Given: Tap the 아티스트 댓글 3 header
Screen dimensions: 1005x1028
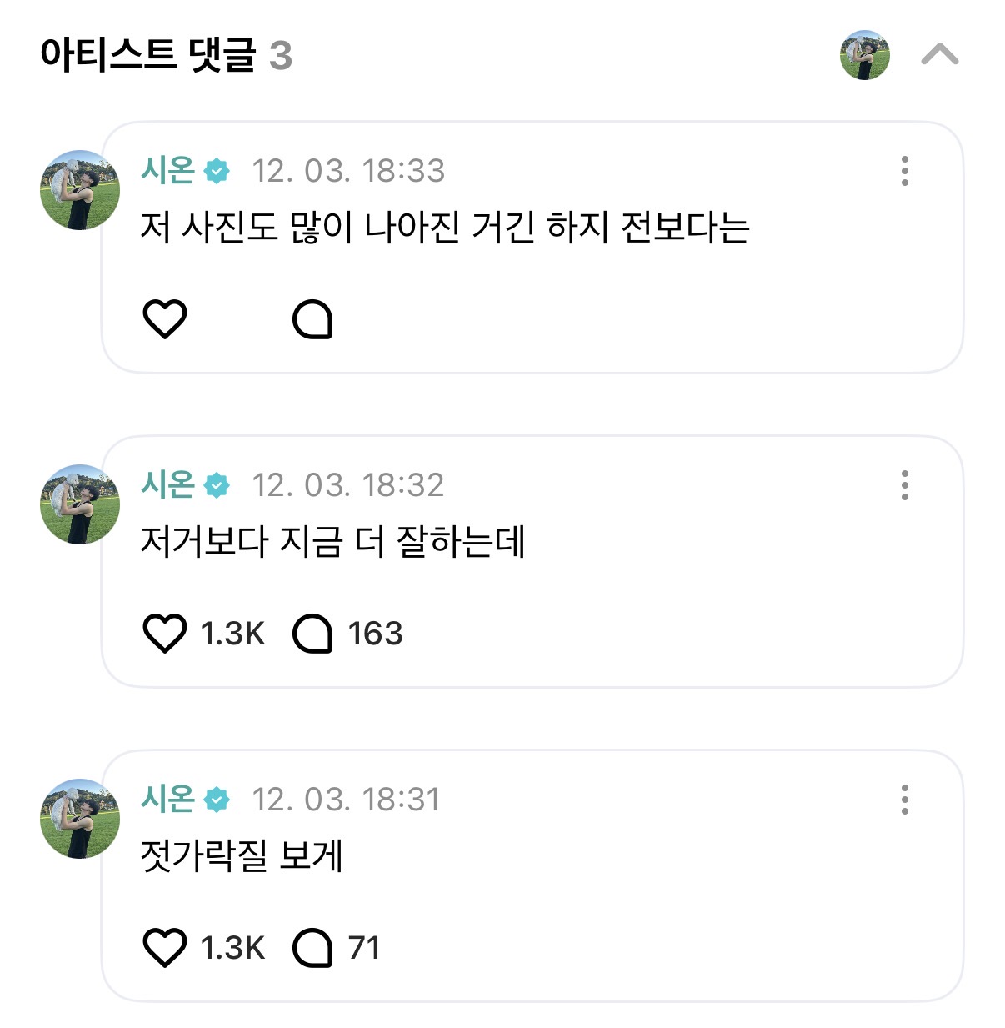Looking at the screenshot, I should click(166, 56).
